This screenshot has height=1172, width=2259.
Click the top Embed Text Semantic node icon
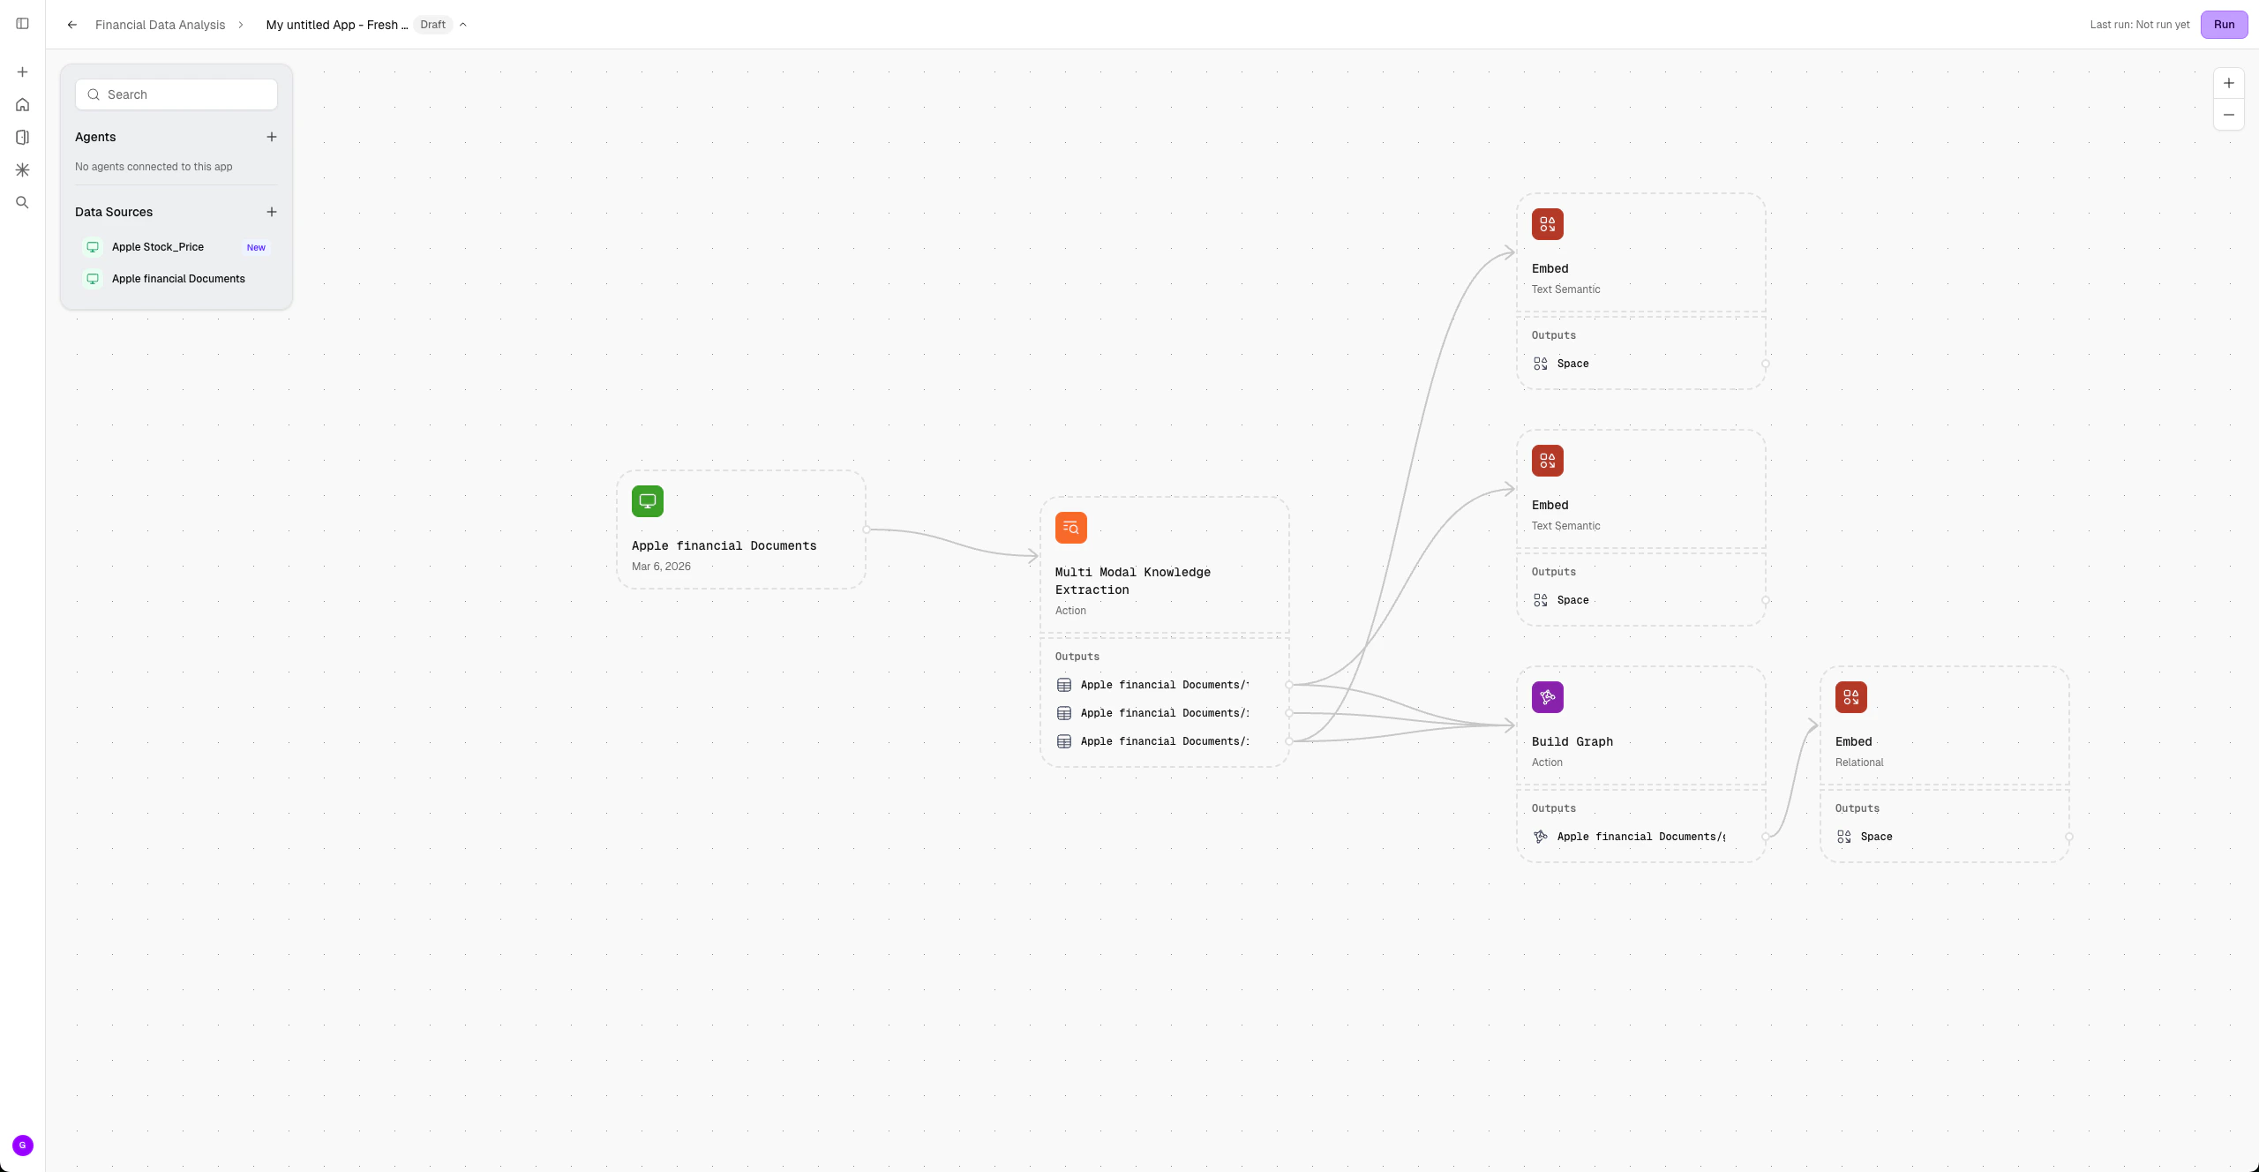pos(1547,223)
